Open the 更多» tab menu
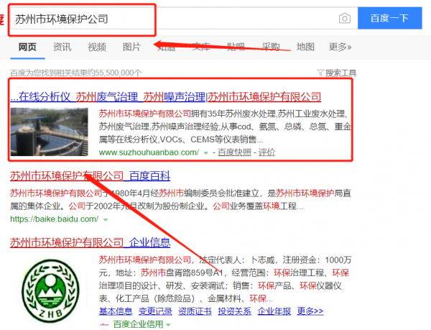Screen dimensions: 431x330 [x=340, y=47]
